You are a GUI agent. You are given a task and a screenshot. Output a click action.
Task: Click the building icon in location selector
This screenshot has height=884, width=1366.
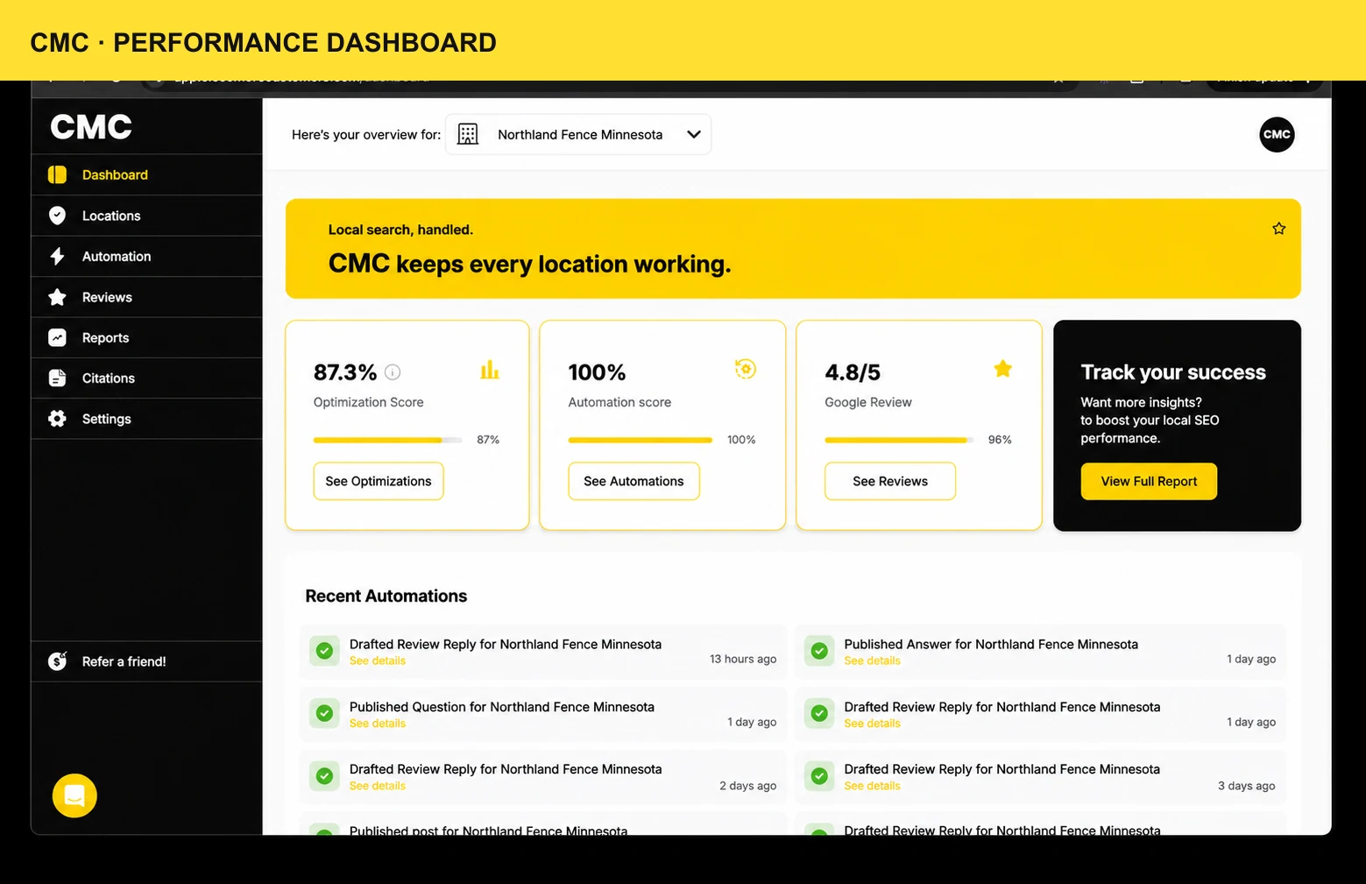pyautogui.click(x=468, y=134)
